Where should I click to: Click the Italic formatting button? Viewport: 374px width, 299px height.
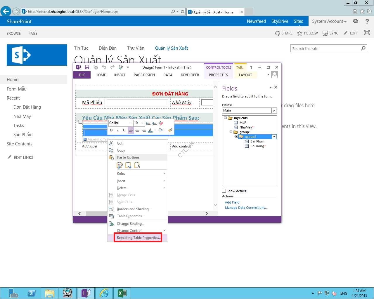tap(118, 130)
